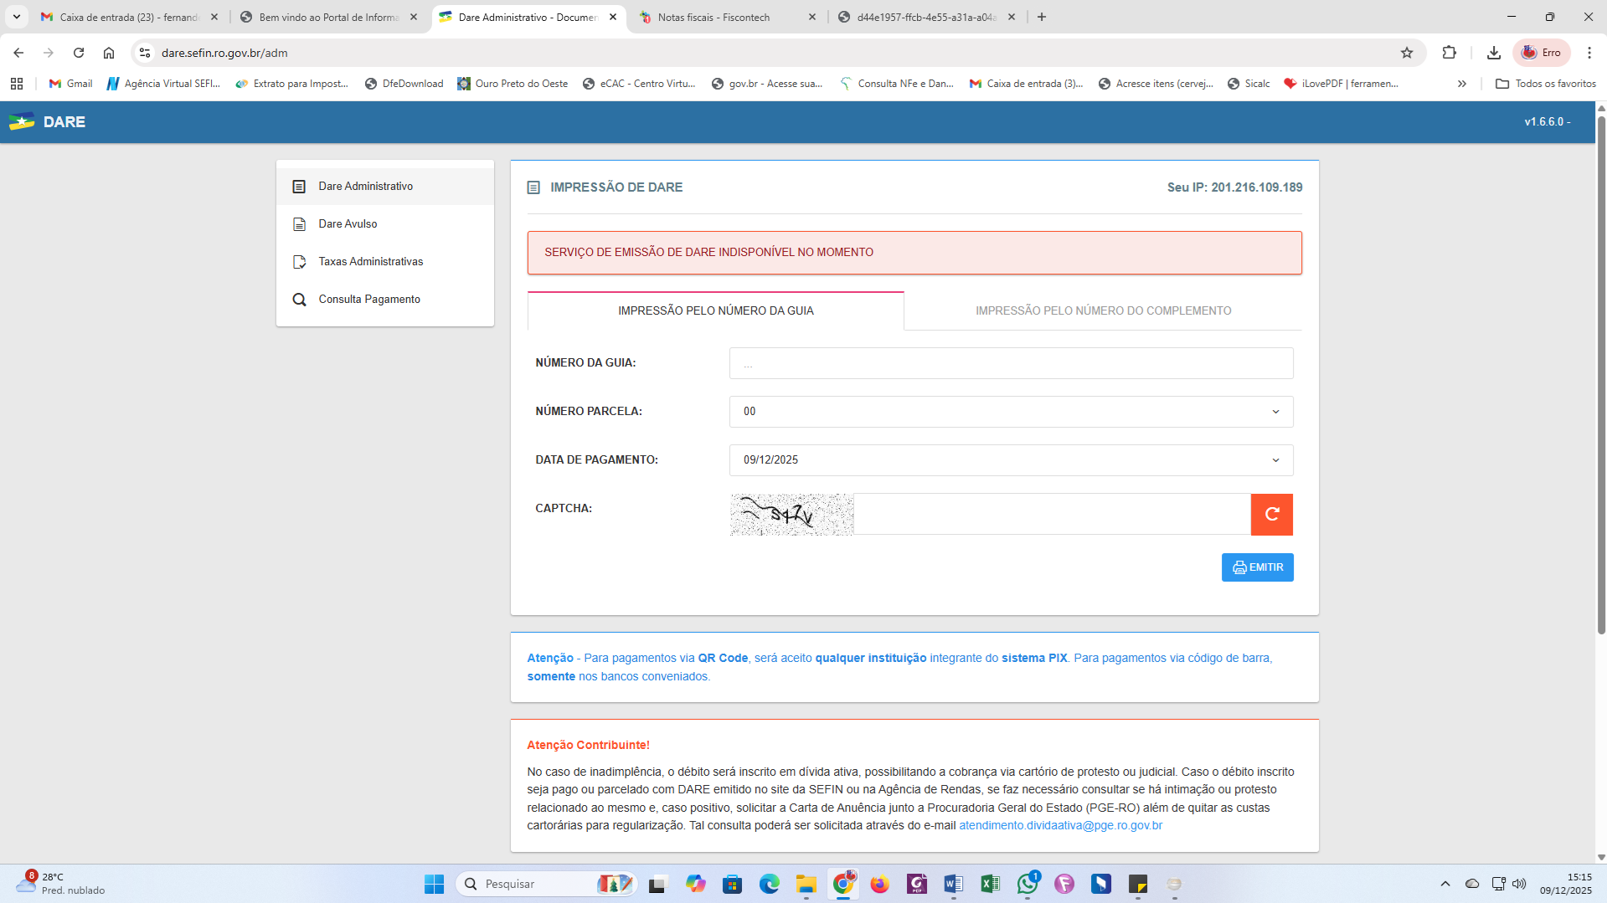The width and height of the screenshot is (1607, 903).
Task: Bookmark this page with star icon
Action: coord(1407,53)
